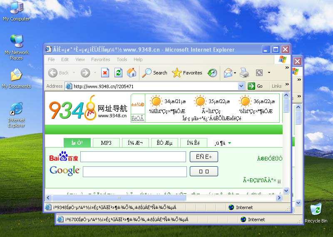This screenshot has width=333, height=237.
Task: Click the toolbar icon right of Print
Action: (259, 73)
